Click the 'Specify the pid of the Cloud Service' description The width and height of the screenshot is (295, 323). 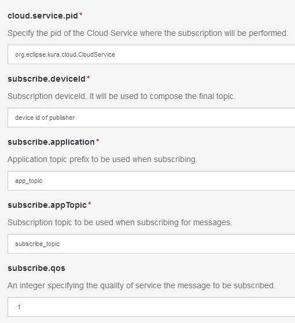pyautogui.click(x=148, y=34)
